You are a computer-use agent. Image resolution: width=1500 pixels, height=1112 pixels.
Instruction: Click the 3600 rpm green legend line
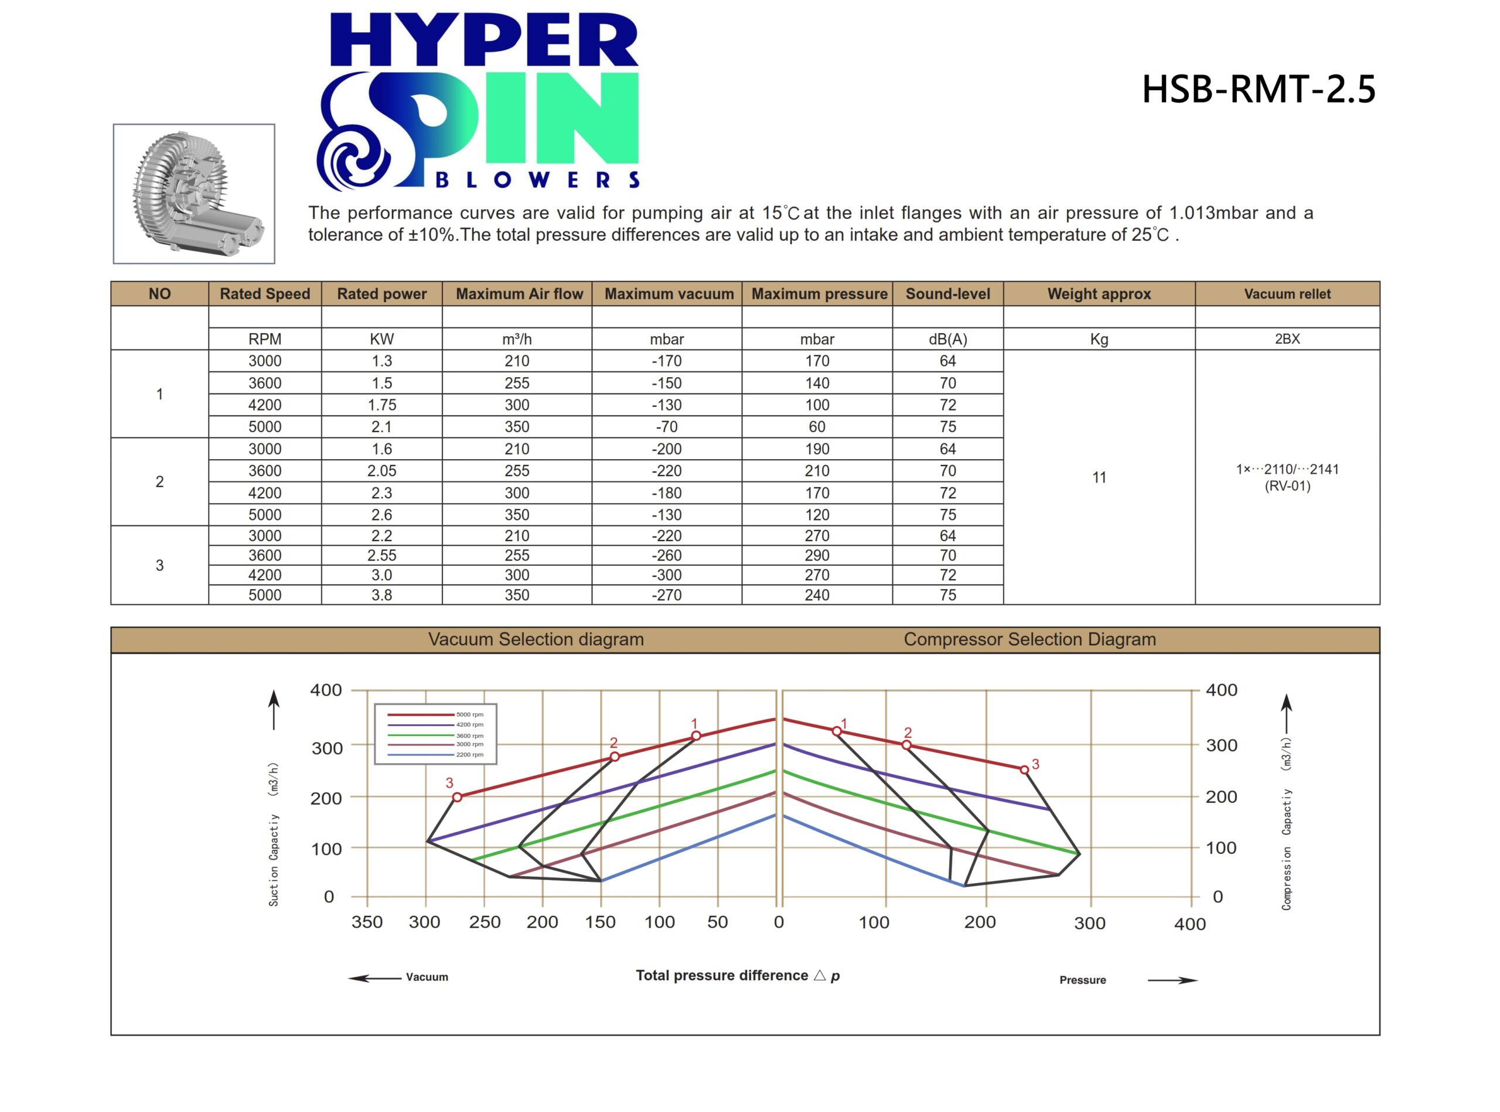coord(420,735)
